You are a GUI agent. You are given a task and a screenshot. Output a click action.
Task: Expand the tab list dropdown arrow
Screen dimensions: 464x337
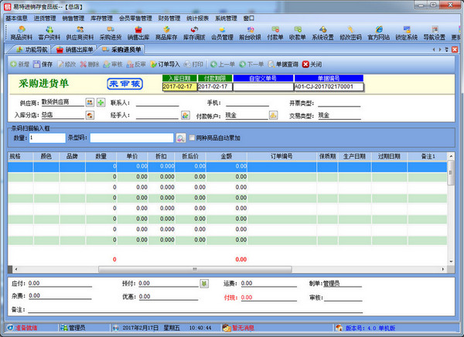(x=446, y=49)
